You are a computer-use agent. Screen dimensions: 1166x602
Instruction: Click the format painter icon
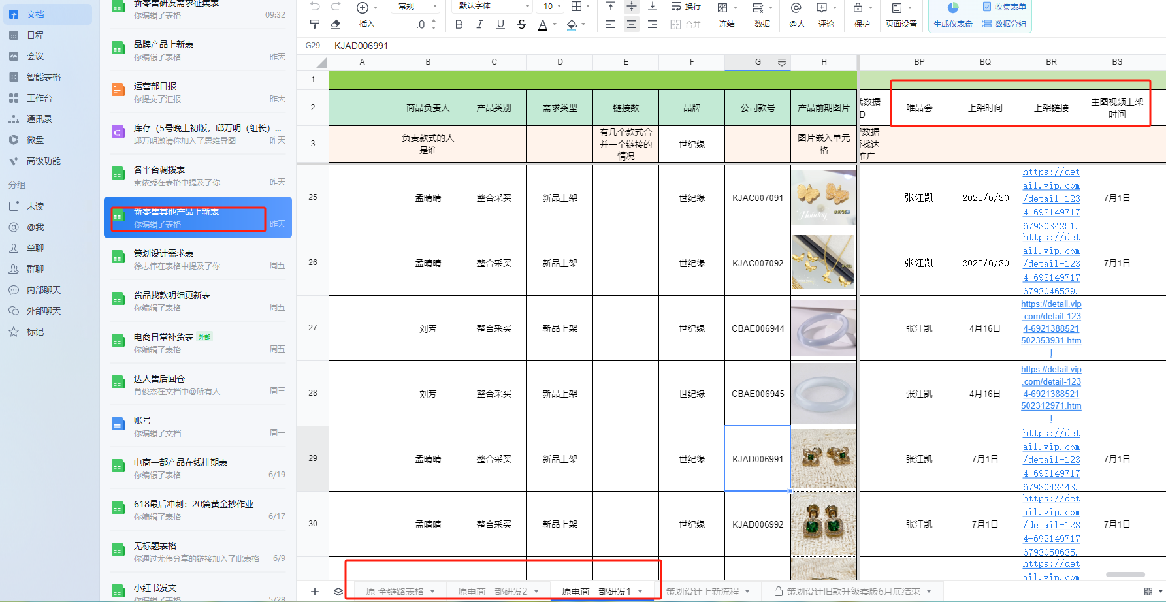click(x=315, y=24)
